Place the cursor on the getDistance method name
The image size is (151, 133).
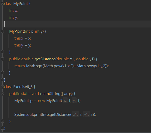[45, 59]
